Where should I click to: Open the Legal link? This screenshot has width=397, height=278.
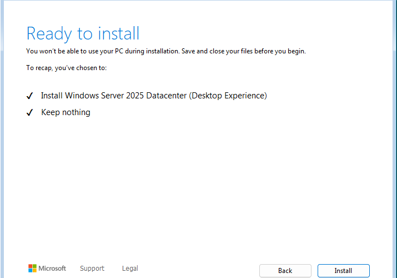pos(130,269)
